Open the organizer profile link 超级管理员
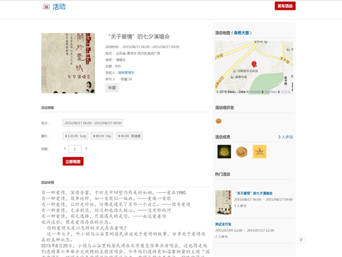This screenshot has width=342, height=257. point(126,72)
